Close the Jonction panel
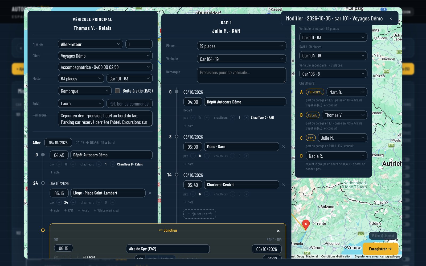Screen dimensions: 426x266 click(x=278, y=231)
